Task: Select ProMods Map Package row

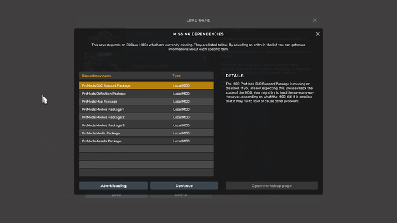Action: (x=146, y=102)
